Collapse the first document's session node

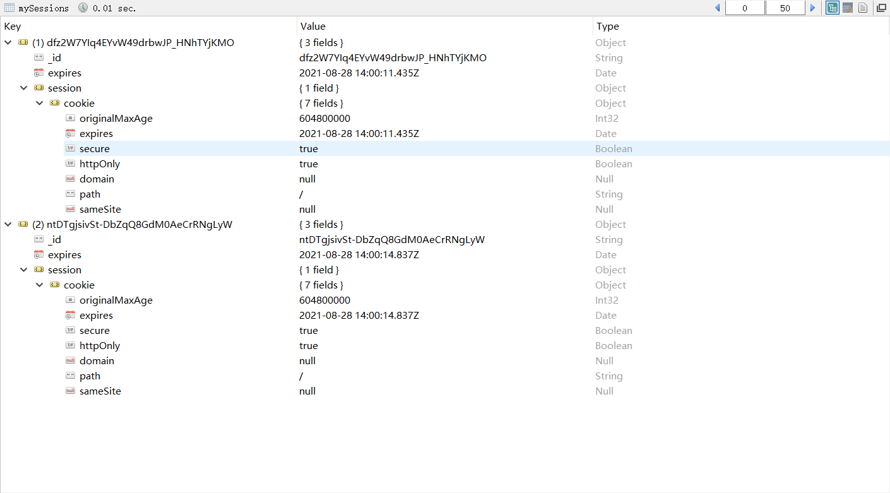23,88
